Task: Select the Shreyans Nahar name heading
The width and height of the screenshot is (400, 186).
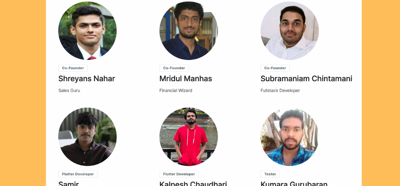Action: [x=87, y=79]
